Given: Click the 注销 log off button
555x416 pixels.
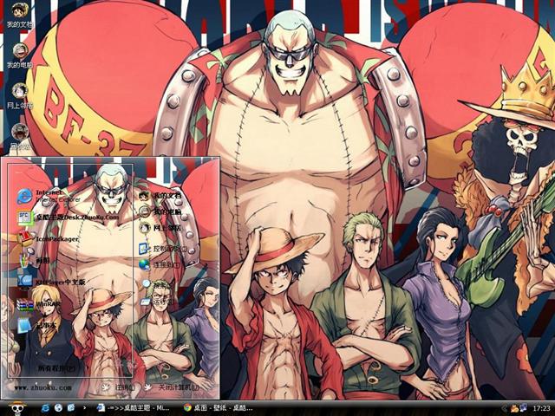Looking at the screenshot, I should [x=120, y=387].
